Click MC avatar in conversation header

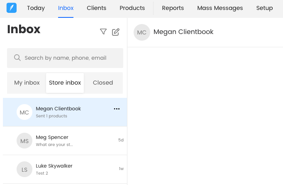141,32
